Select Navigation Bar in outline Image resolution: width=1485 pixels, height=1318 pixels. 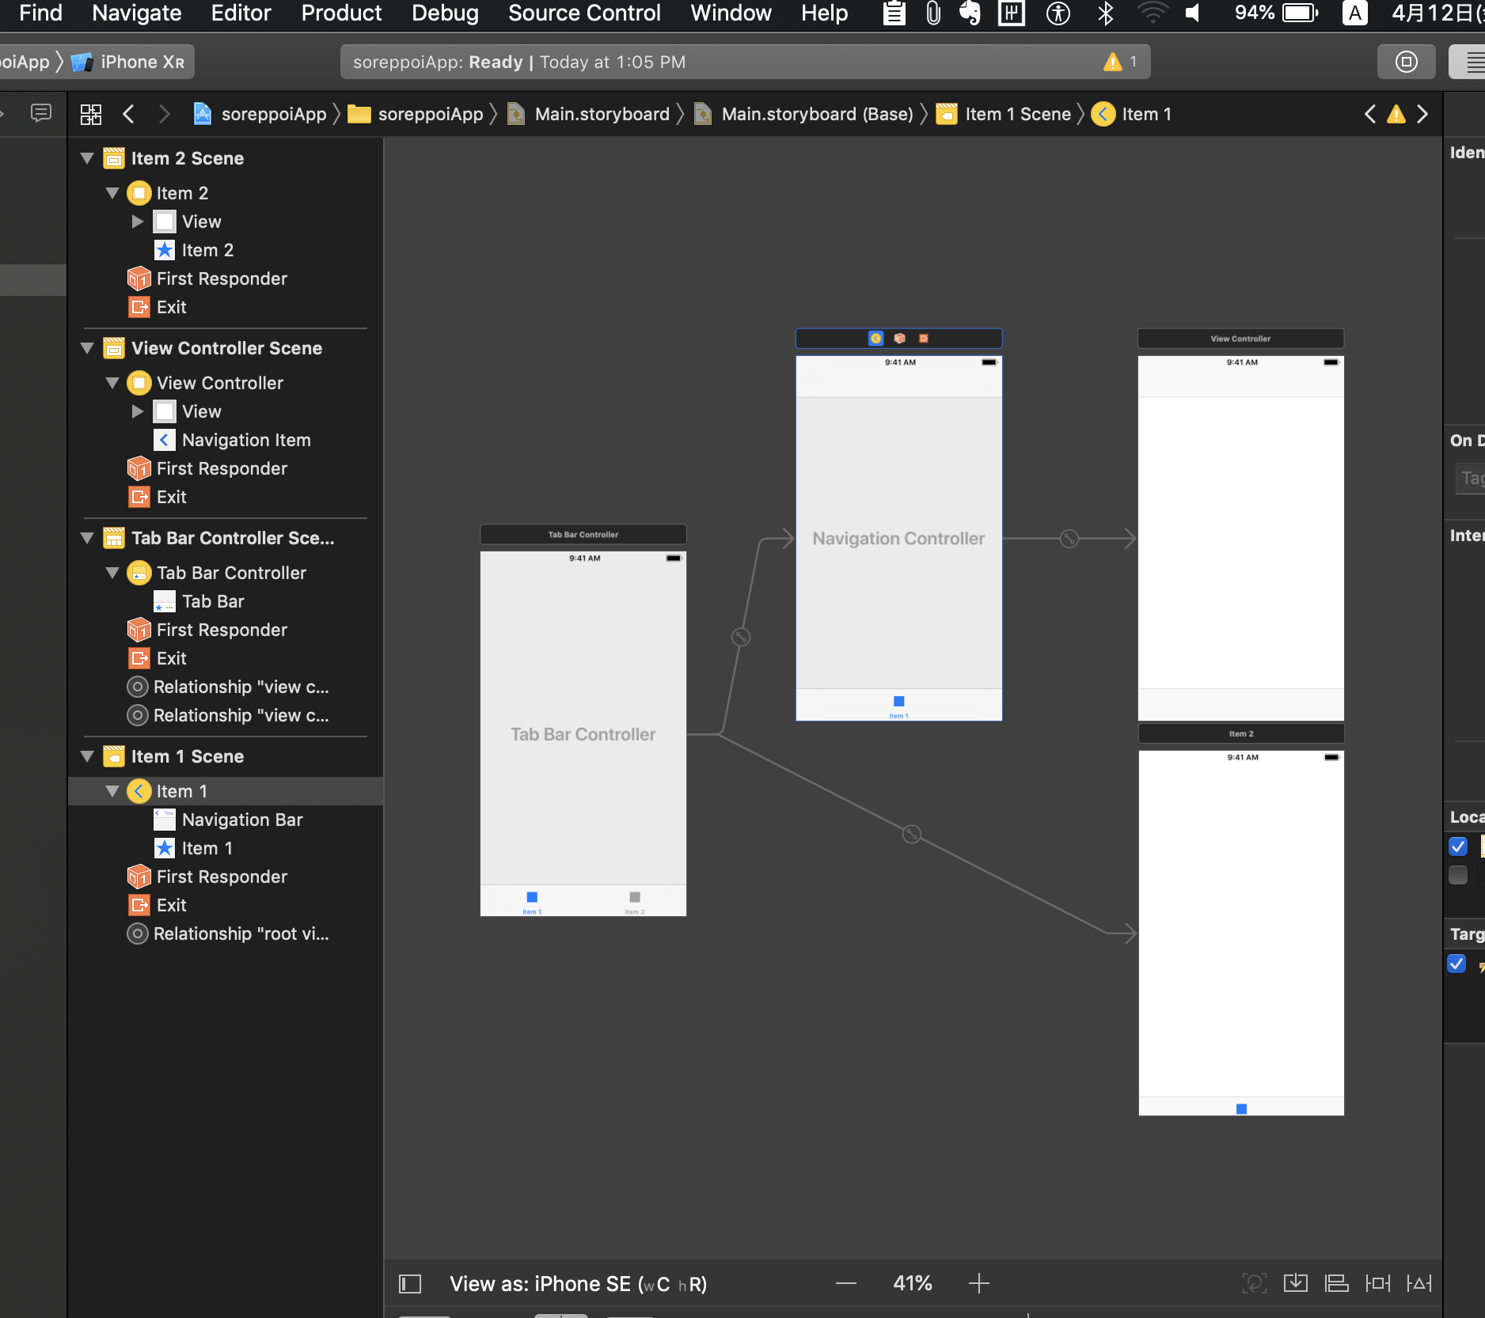(242, 820)
